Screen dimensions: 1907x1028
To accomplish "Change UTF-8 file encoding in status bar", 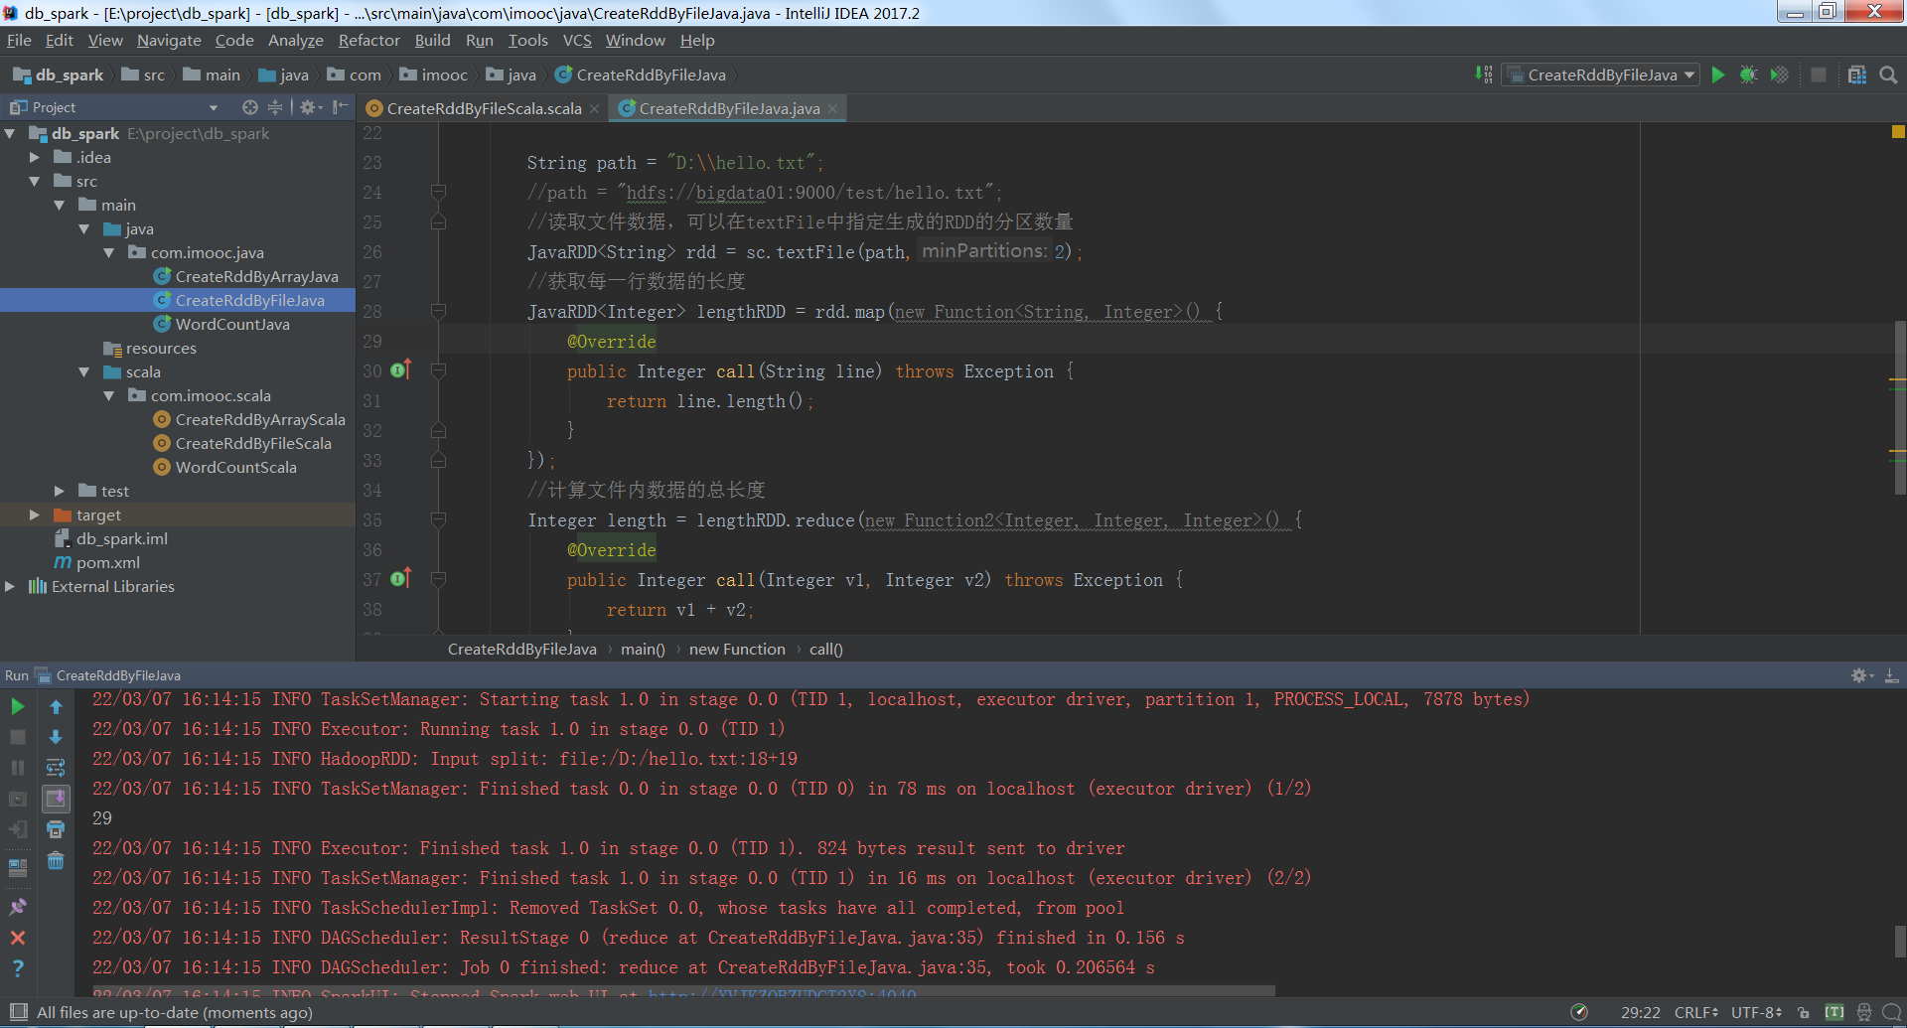I will (x=1756, y=1013).
